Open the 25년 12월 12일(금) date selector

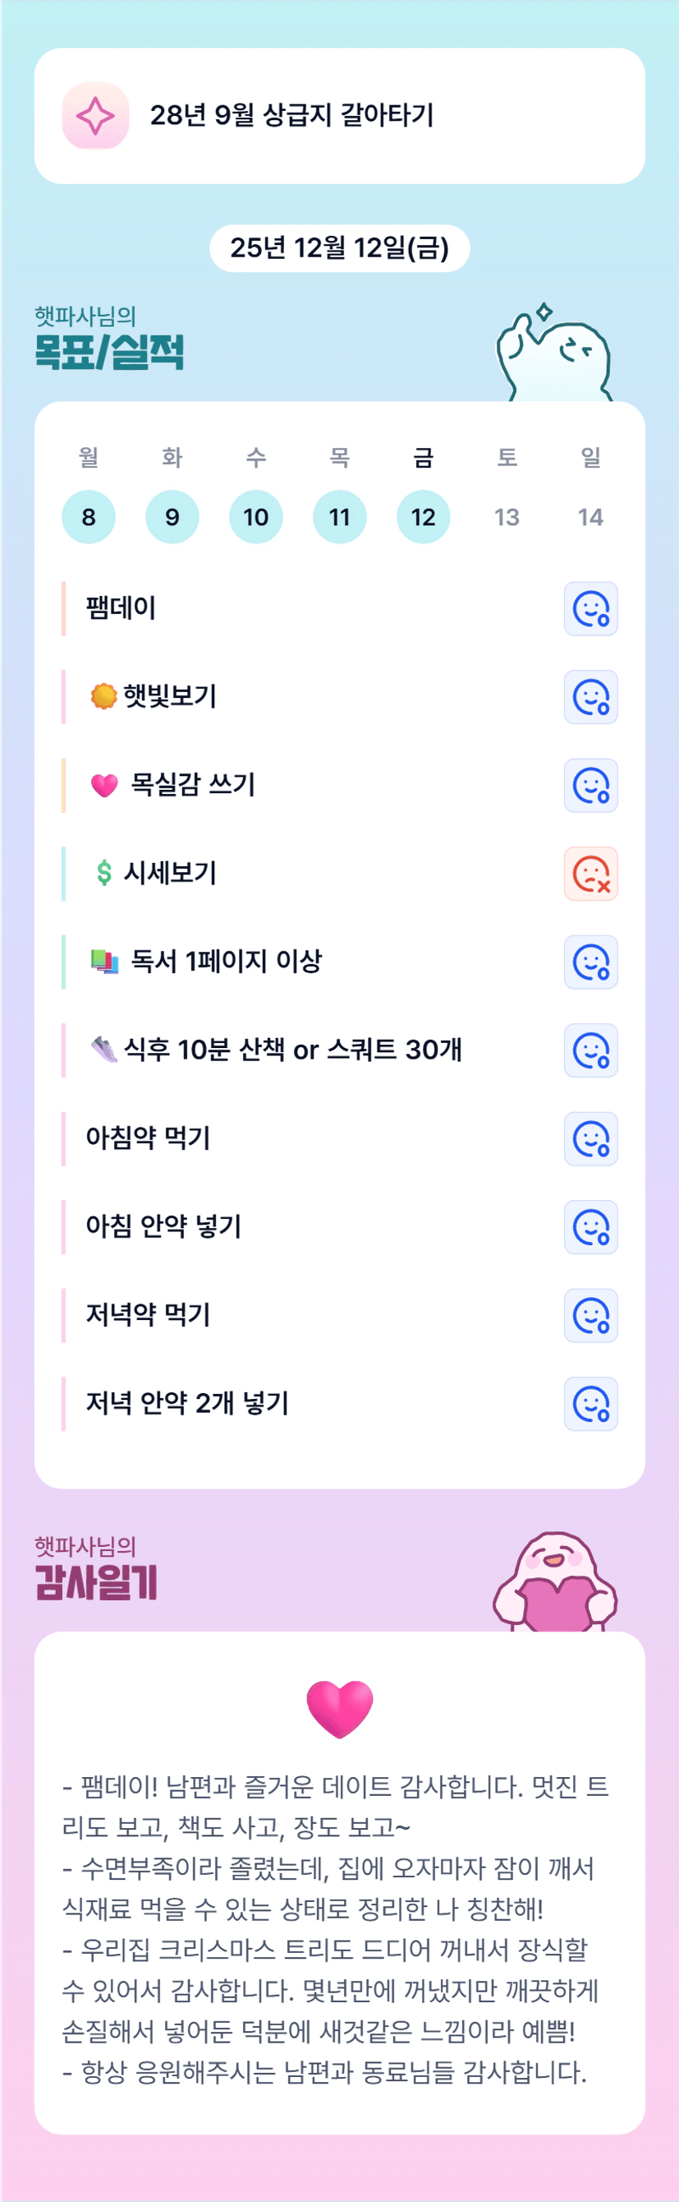[x=339, y=248]
